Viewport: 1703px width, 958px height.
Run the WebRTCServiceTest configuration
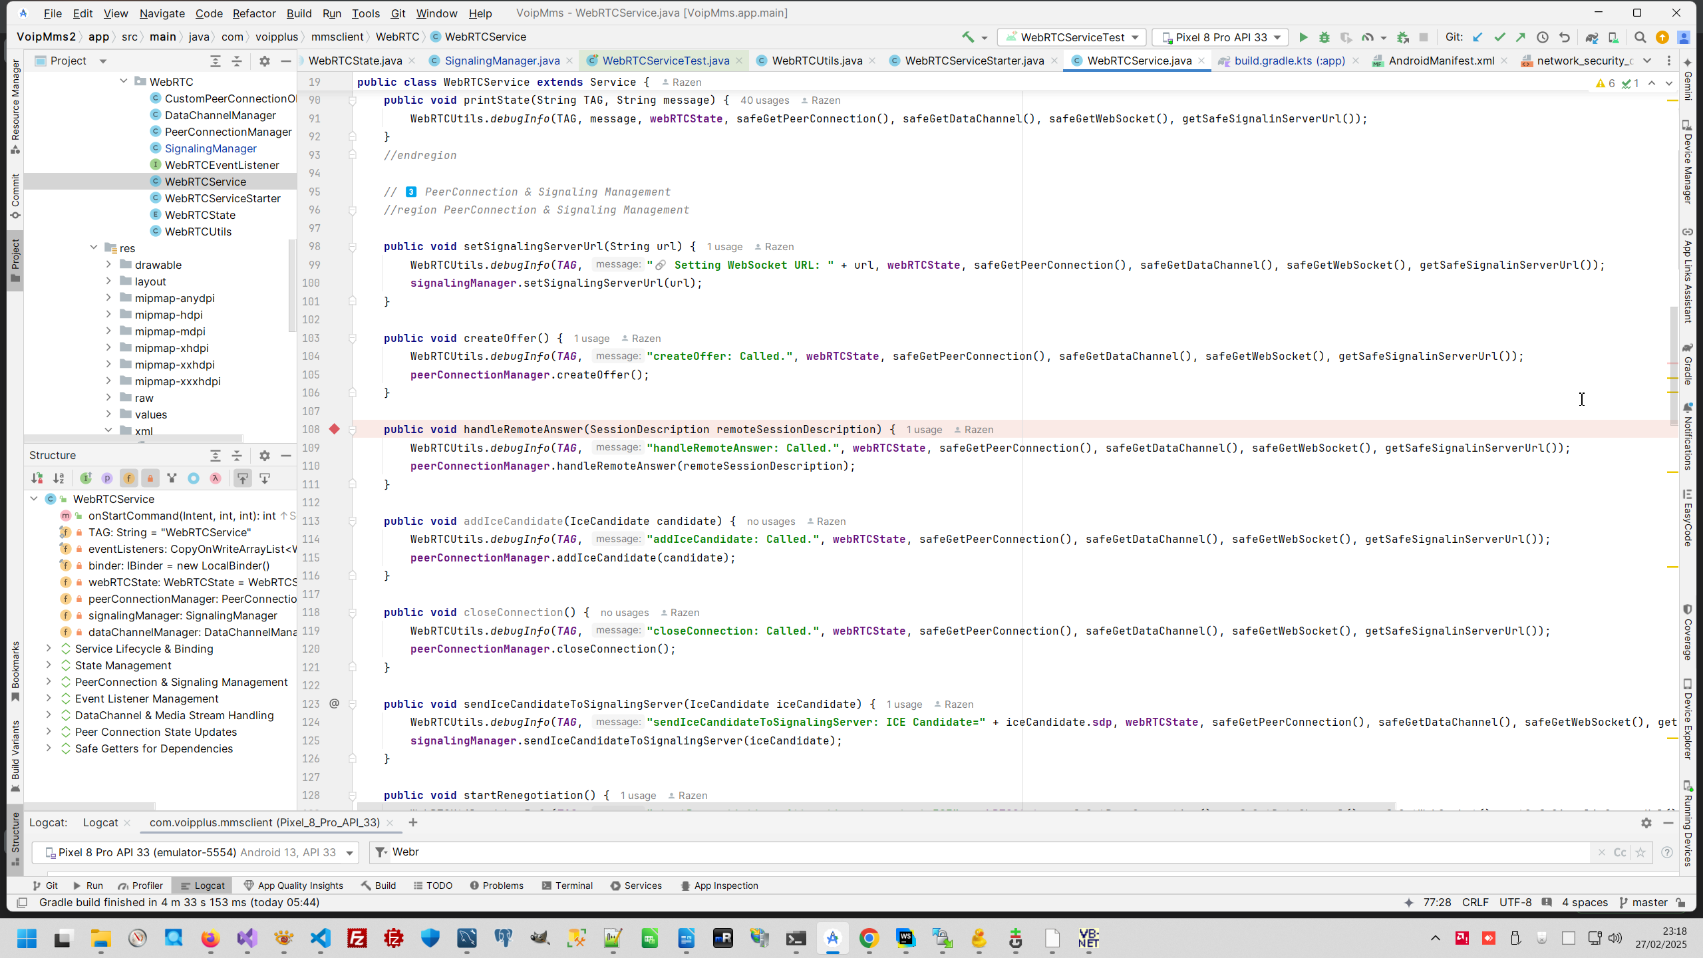[1303, 37]
